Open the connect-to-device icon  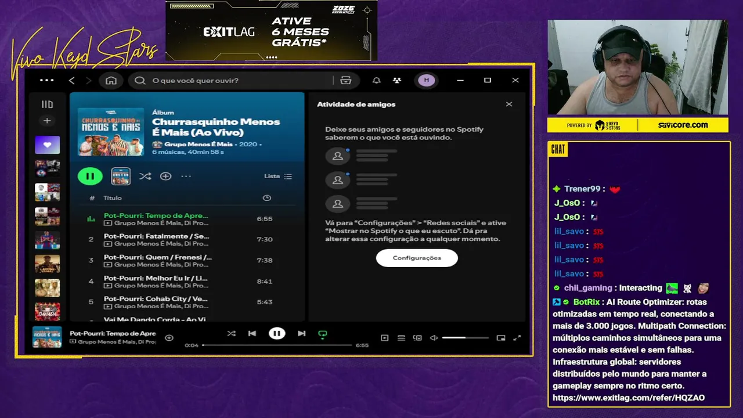click(x=417, y=338)
